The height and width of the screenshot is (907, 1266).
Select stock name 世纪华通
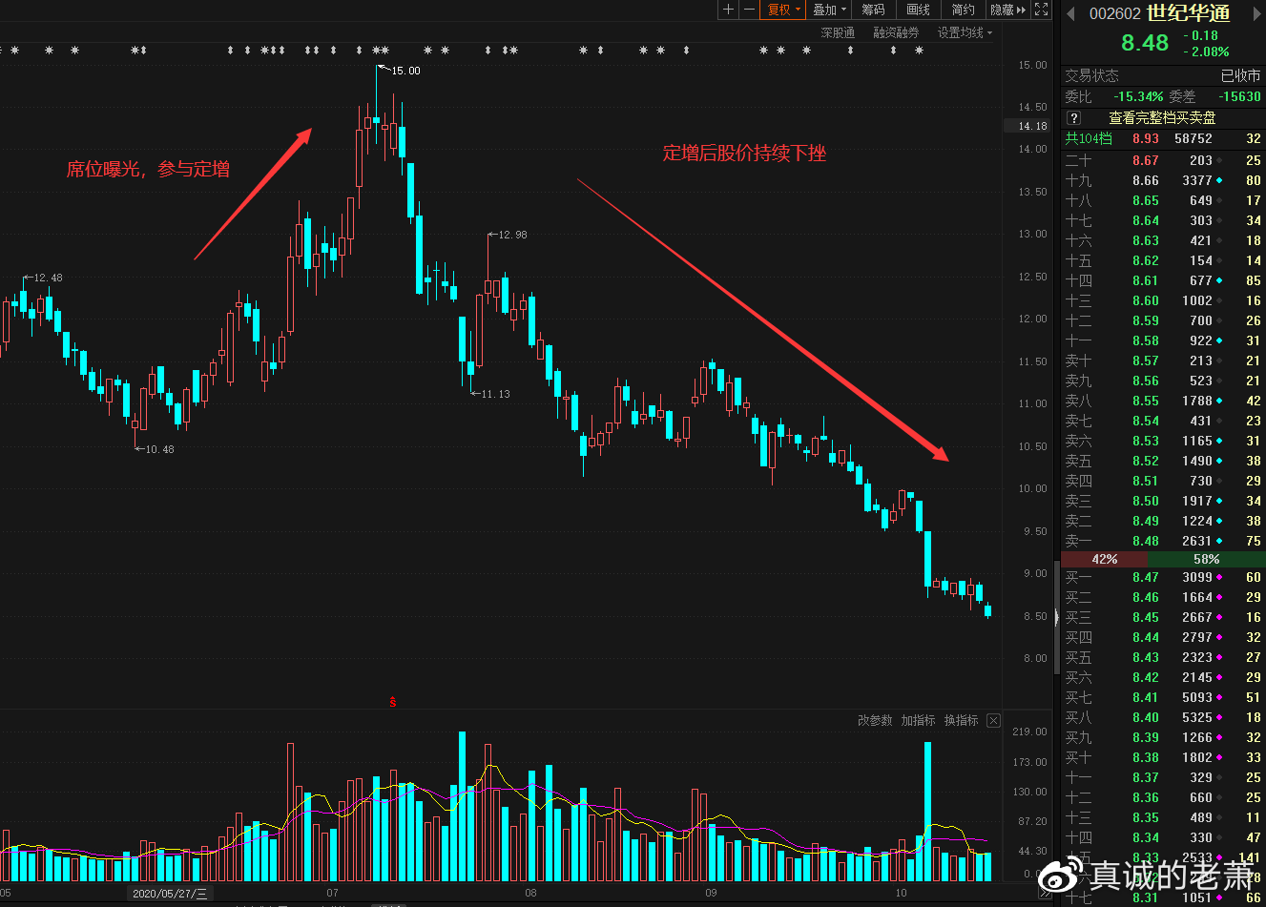click(x=1188, y=13)
